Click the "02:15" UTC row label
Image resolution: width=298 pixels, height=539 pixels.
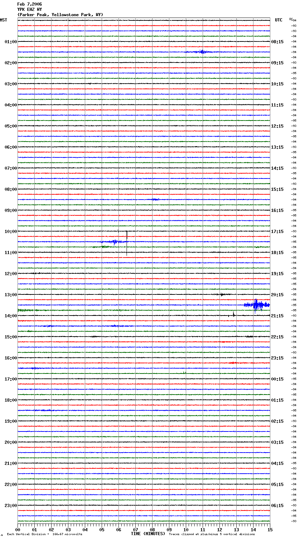tap(277, 421)
